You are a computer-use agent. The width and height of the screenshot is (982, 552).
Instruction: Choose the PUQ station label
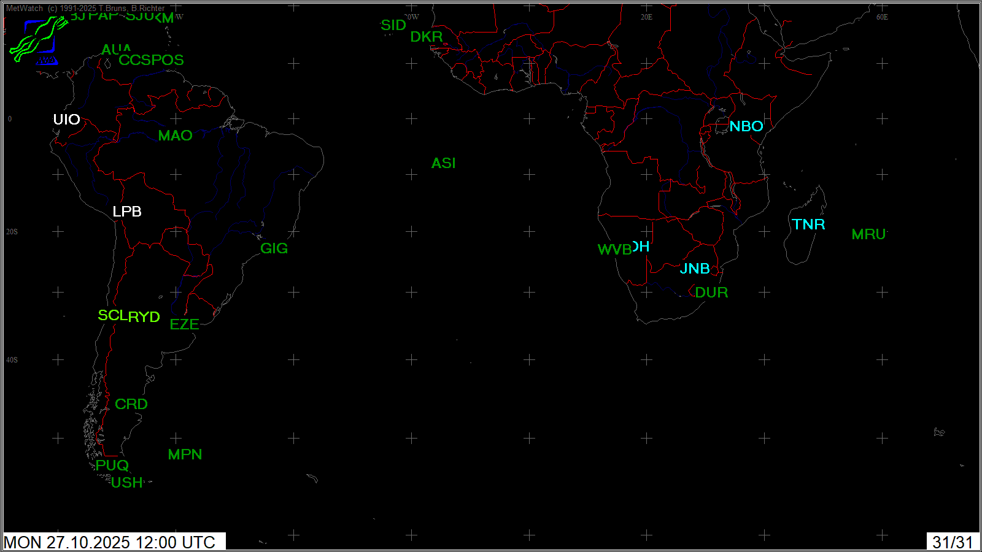pos(112,466)
